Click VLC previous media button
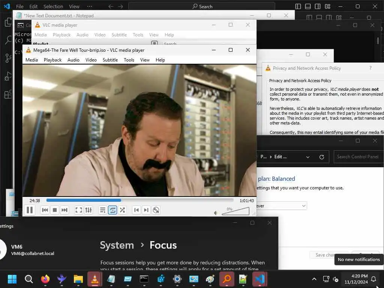The width and height of the screenshot is (384, 288). coord(45,210)
